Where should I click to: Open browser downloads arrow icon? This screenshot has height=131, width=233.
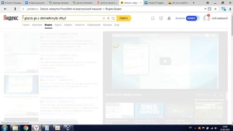tap(230, 9)
